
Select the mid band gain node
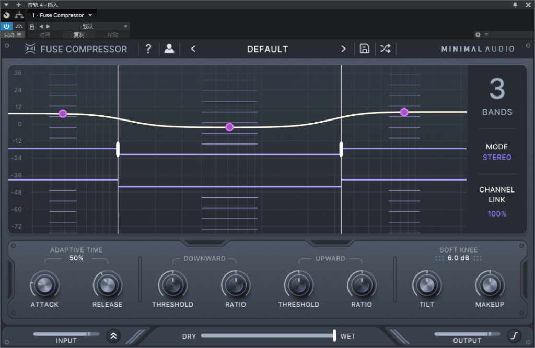click(230, 127)
